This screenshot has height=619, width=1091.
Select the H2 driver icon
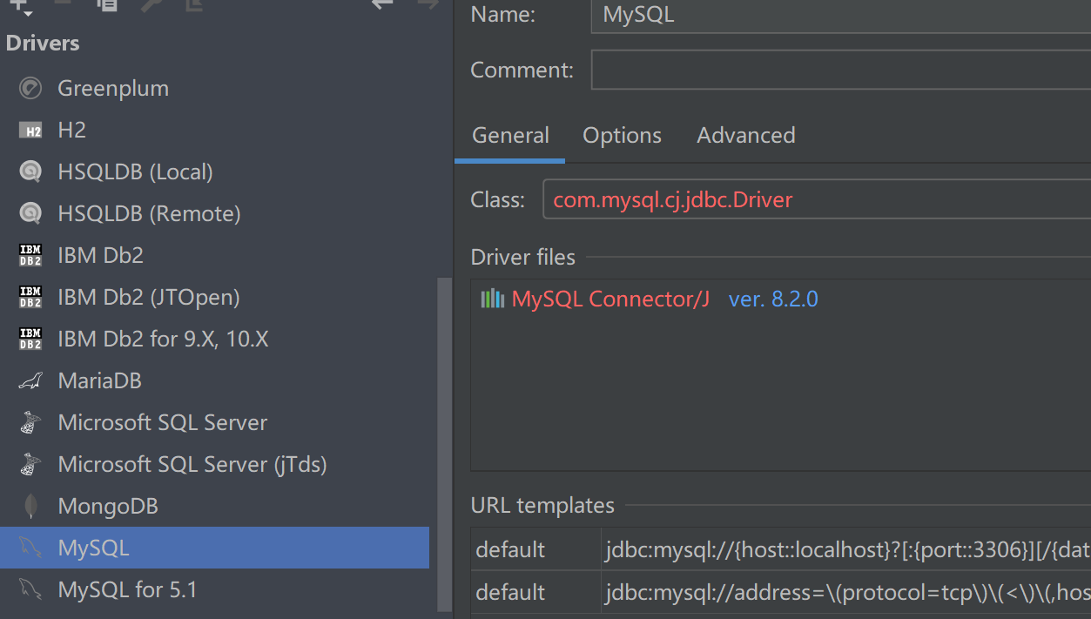30,131
